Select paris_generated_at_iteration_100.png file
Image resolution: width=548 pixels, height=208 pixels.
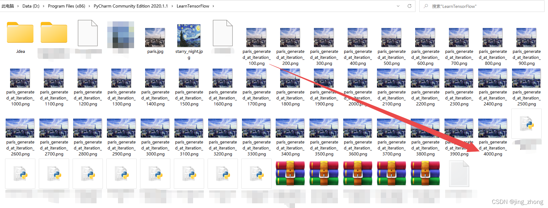tap(256, 47)
